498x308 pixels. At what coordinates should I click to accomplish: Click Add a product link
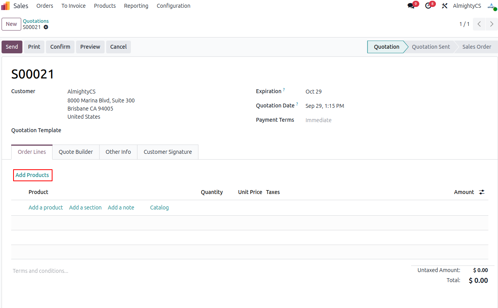click(x=46, y=208)
